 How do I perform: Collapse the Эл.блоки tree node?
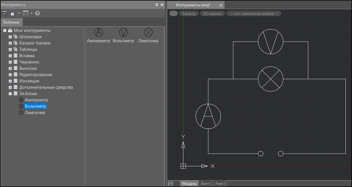click(x=10, y=94)
